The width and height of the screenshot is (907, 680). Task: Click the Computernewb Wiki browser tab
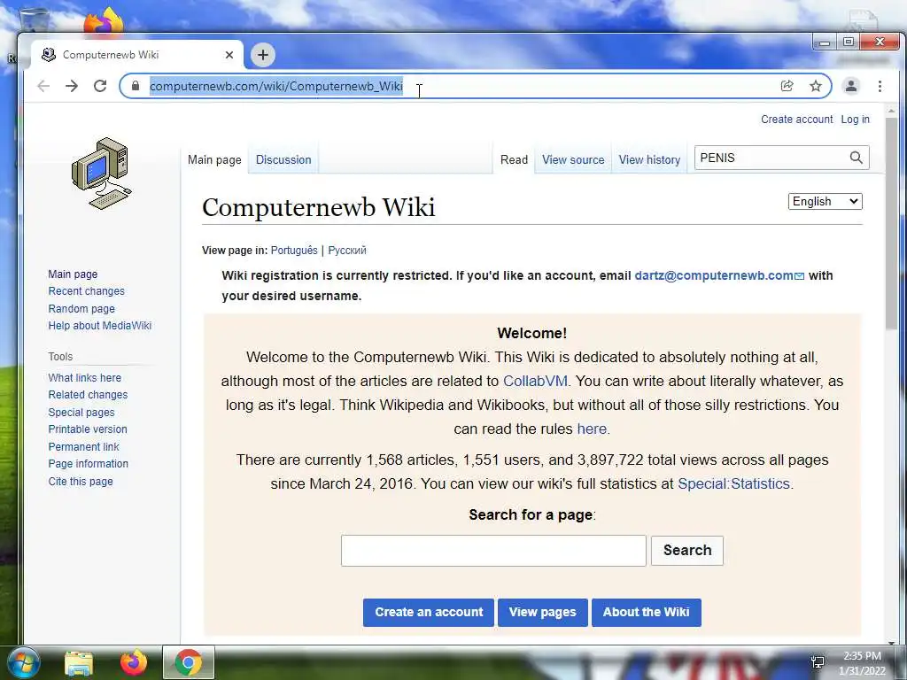coord(137,55)
